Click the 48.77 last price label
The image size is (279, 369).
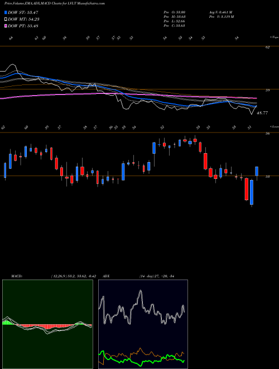(x=262, y=113)
